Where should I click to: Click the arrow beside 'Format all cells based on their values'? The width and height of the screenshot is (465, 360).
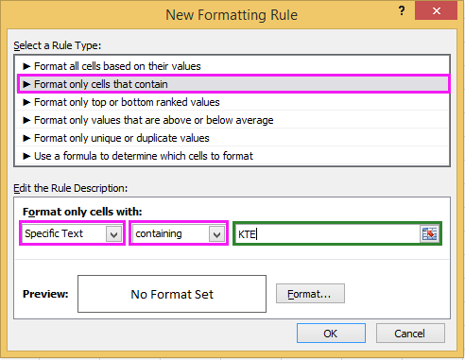[x=26, y=66]
